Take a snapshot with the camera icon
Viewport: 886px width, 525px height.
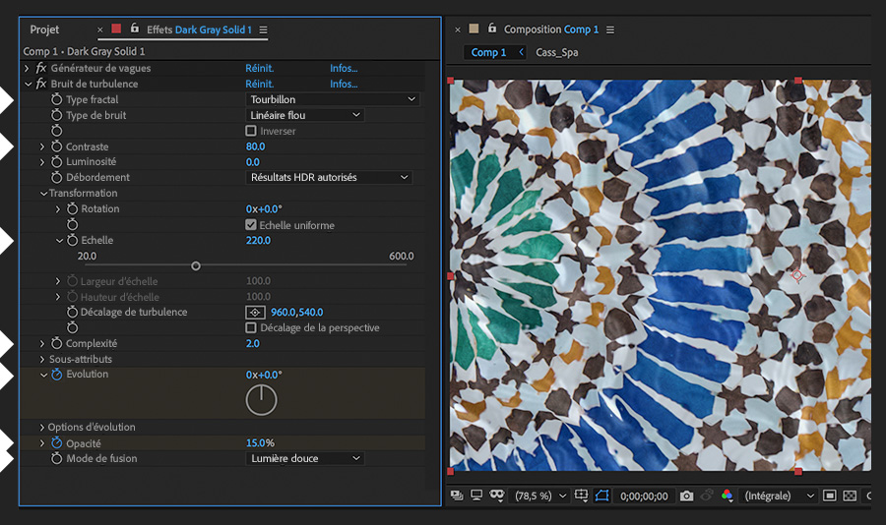[x=687, y=496]
